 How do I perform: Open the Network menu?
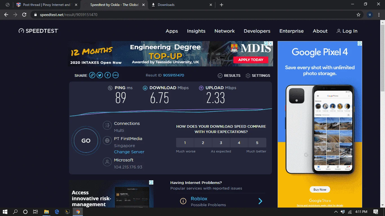point(225,31)
